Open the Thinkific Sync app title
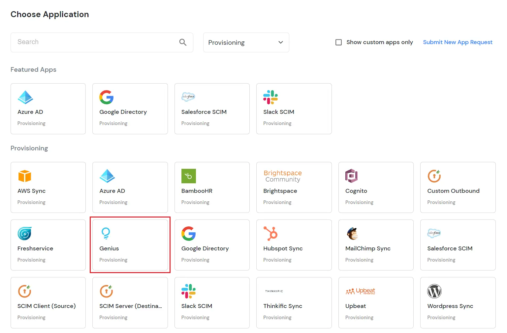 pyautogui.click(x=283, y=306)
